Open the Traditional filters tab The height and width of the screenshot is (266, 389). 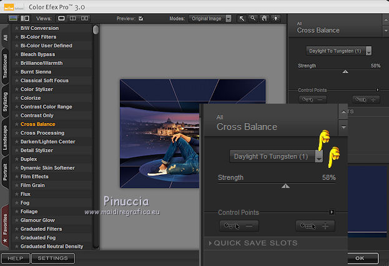point(5,66)
